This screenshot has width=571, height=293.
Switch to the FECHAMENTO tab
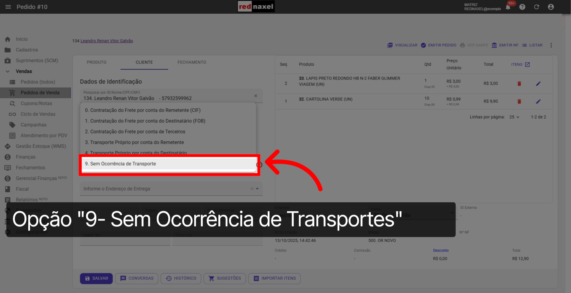click(x=192, y=62)
